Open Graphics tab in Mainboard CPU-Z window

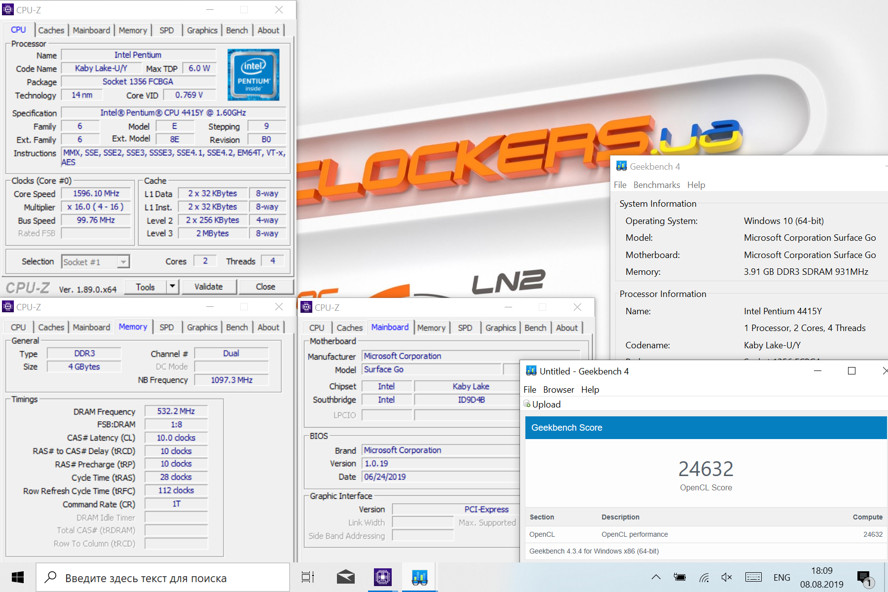500,328
